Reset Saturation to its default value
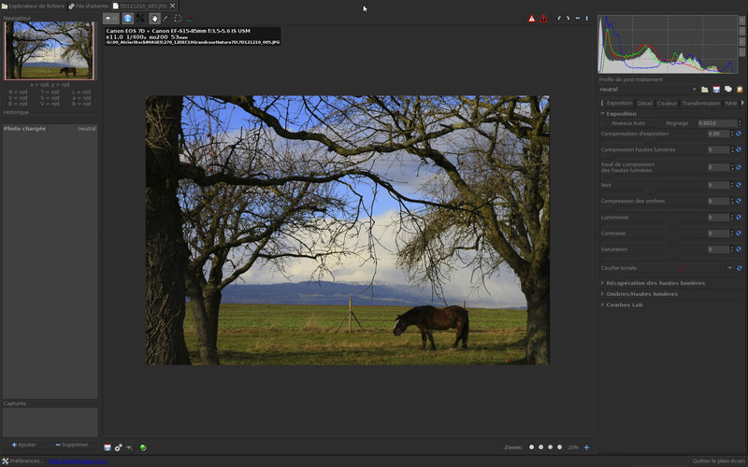748x467 pixels. (738, 249)
